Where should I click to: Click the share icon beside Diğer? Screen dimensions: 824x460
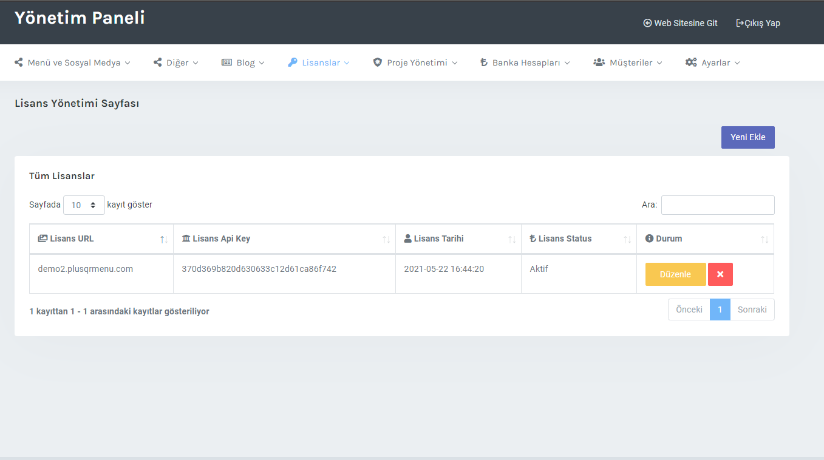pyautogui.click(x=158, y=63)
